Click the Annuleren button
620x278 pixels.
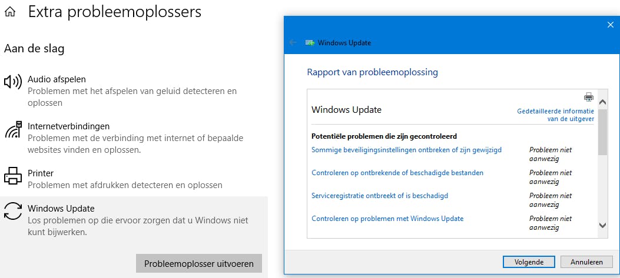(586, 262)
